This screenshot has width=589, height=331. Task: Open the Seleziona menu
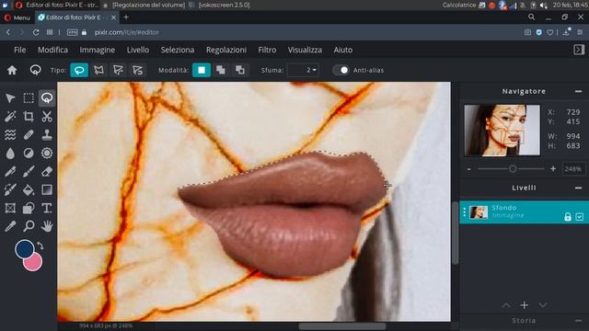coord(178,50)
